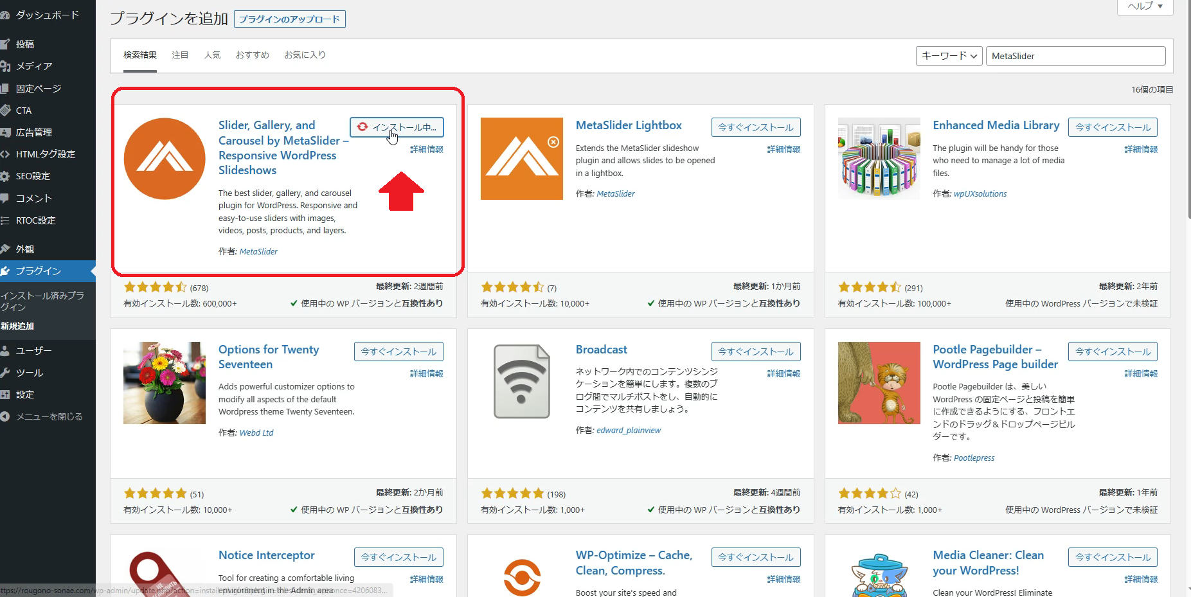Click the WP-Optimize orange logo

(522, 577)
